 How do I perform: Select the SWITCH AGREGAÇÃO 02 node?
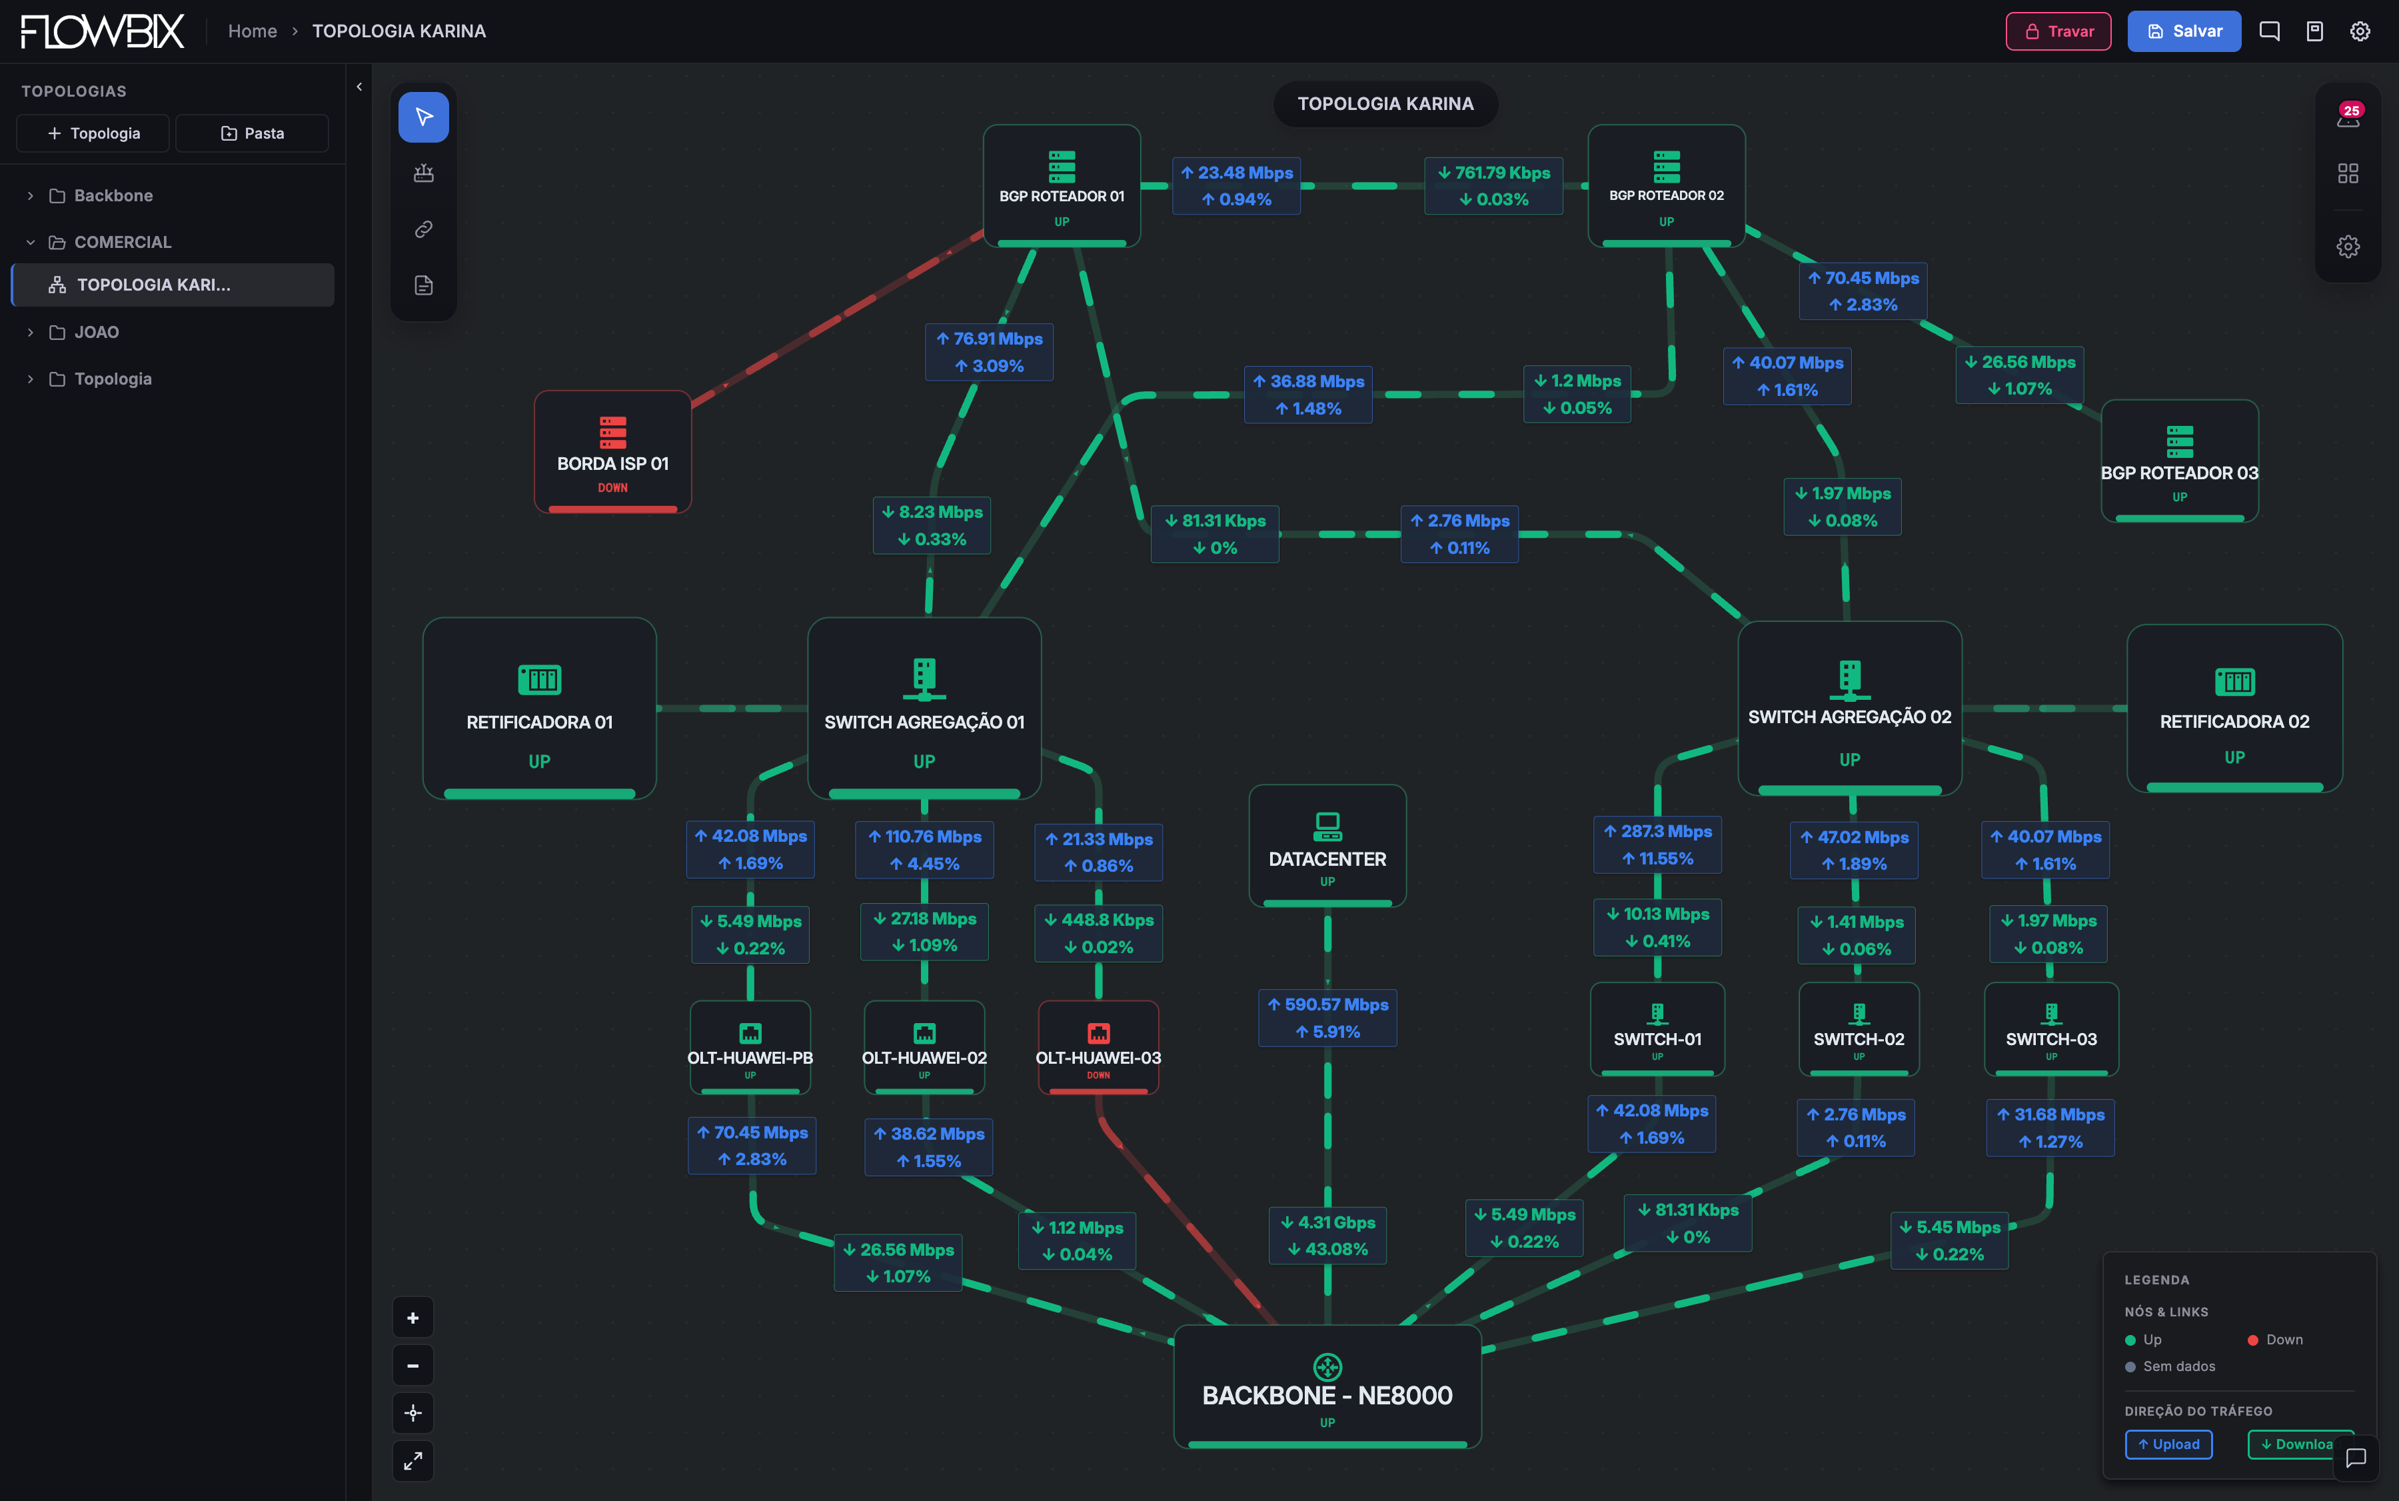[x=1850, y=708]
